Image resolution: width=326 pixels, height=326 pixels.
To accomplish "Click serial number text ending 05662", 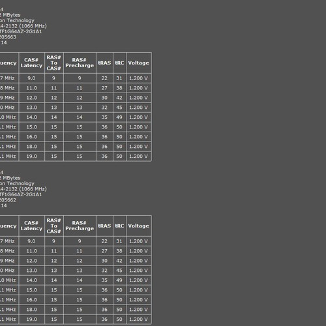I will coord(8,200).
